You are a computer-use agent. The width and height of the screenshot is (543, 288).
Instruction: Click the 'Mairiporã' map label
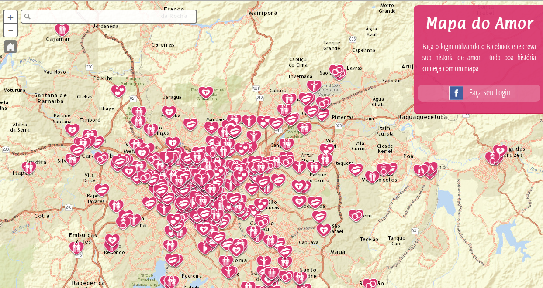pyautogui.click(x=263, y=13)
